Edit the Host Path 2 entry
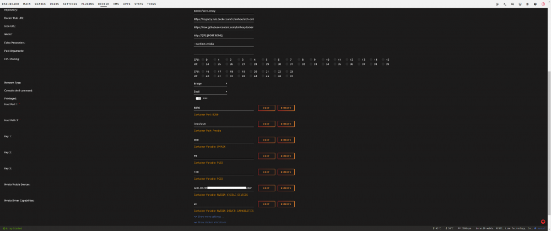 coord(266,123)
